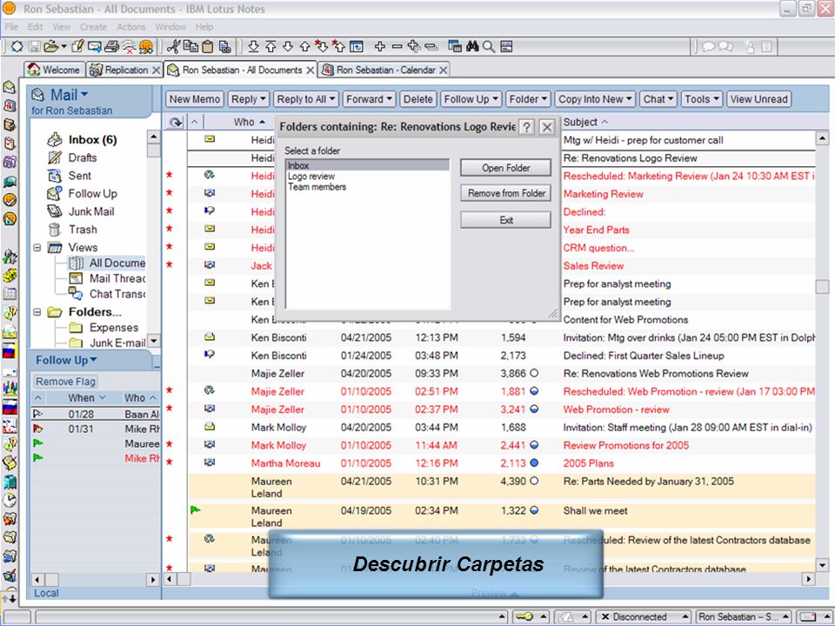Click the magnifying glass Search icon

point(489,47)
